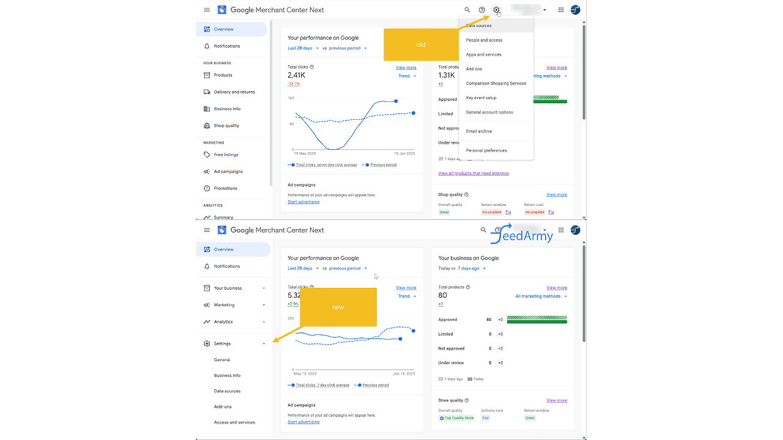Open the 7 days ago comparison dropdown
This screenshot has height=440, width=783.
tap(472, 268)
